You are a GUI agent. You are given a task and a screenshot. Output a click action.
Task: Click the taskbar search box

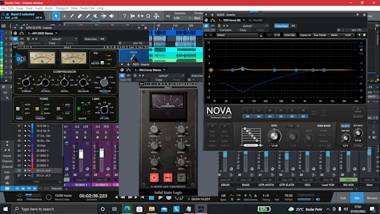(x=54, y=209)
